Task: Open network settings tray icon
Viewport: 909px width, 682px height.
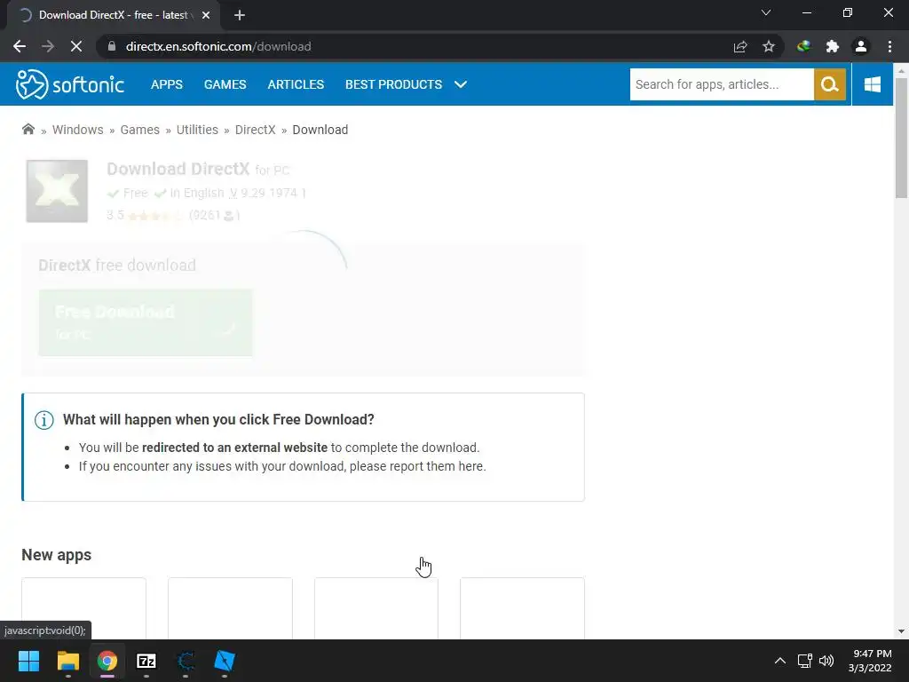Action: (804, 661)
